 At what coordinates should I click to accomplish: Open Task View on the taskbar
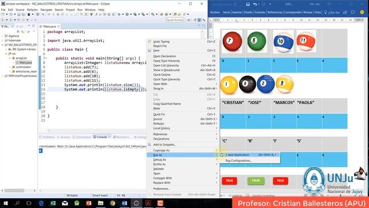(x=29, y=203)
